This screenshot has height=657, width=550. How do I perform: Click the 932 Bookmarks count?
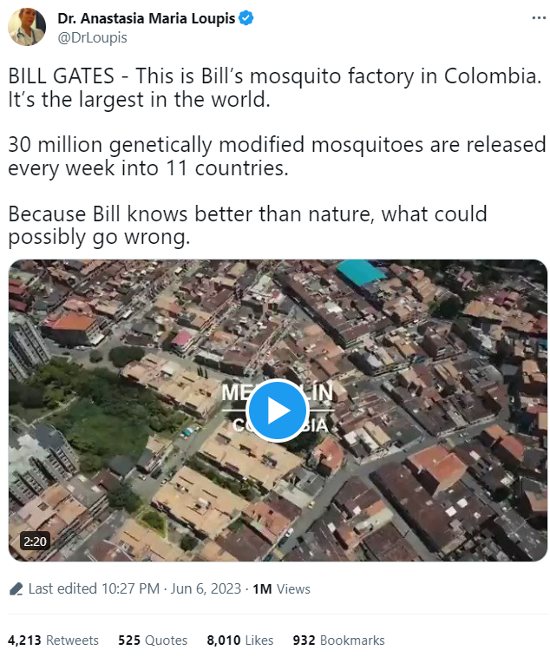338,641
